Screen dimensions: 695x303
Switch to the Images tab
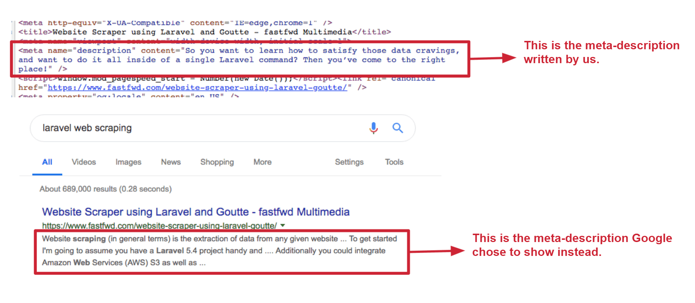click(x=128, y=162)
